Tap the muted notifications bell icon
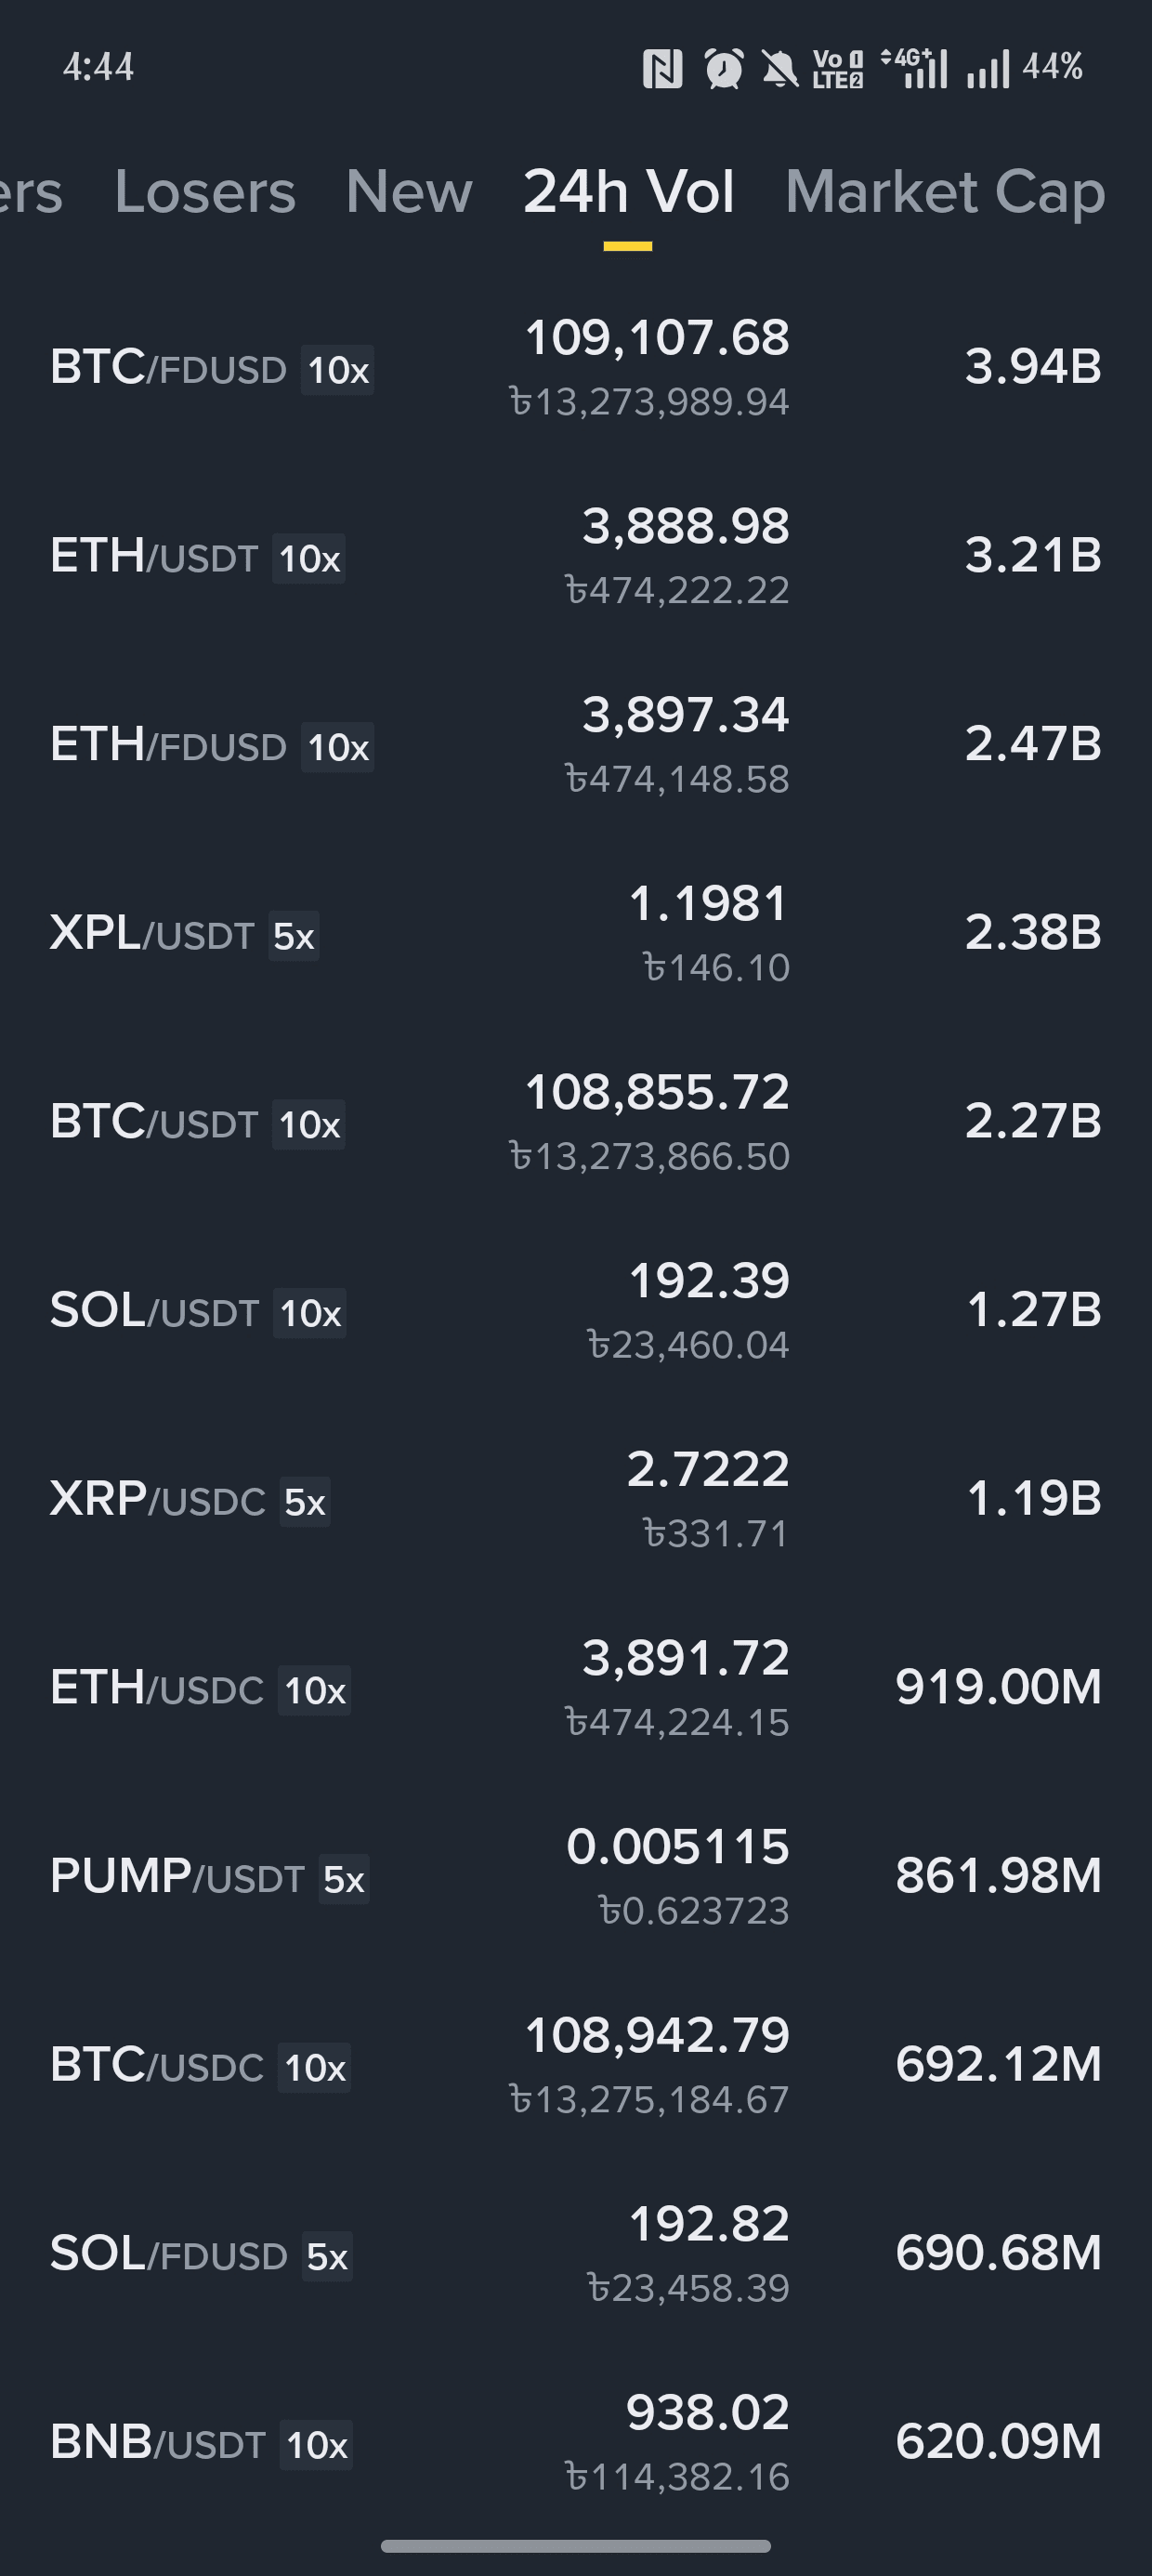1152x2576 pixels. pyautogui.click(x=780, y=69)
